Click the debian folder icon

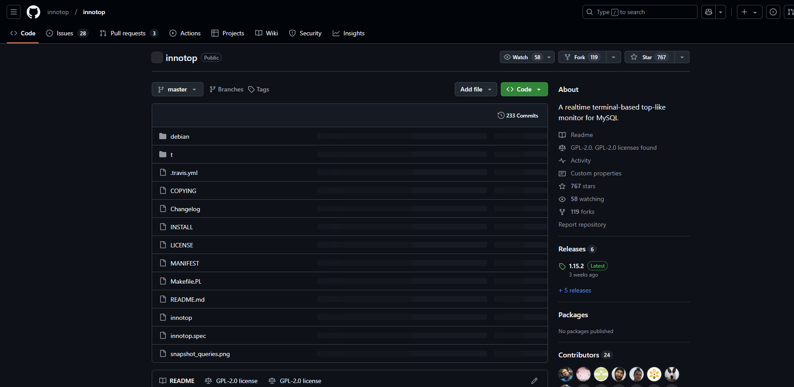tap(163, 136)
